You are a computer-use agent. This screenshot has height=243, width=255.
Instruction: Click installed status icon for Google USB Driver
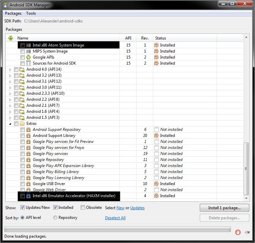click(x=157, y=184)
